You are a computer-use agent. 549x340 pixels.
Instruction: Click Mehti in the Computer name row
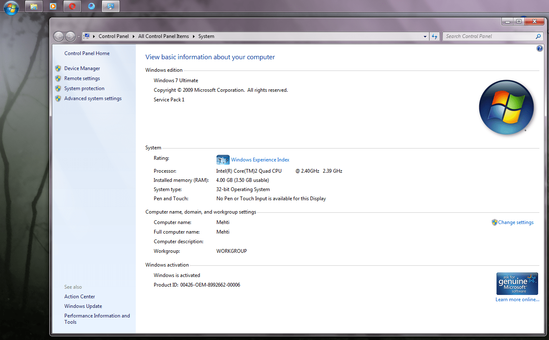coord(223,222)
